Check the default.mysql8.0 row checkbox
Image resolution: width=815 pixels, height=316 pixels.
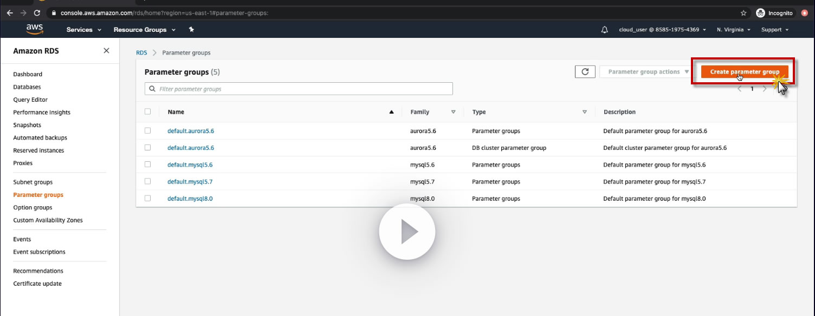tap(147, 198)
